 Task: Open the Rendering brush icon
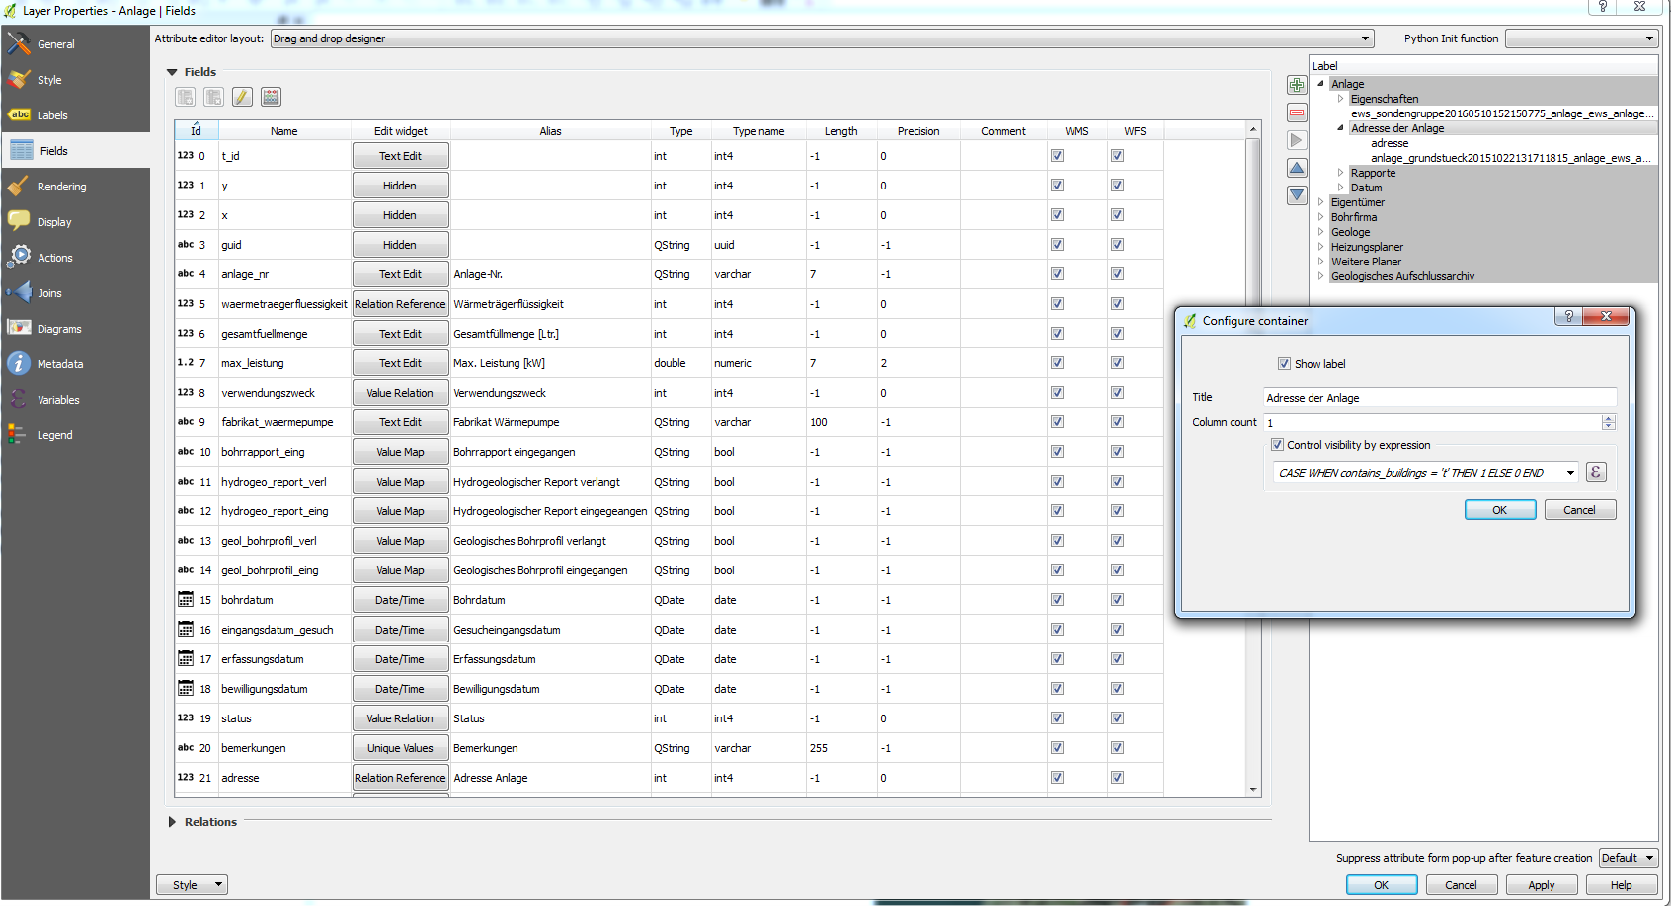coord(19,186)
